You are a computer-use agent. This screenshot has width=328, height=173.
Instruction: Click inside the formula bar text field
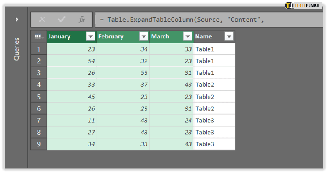click(205, 19)
